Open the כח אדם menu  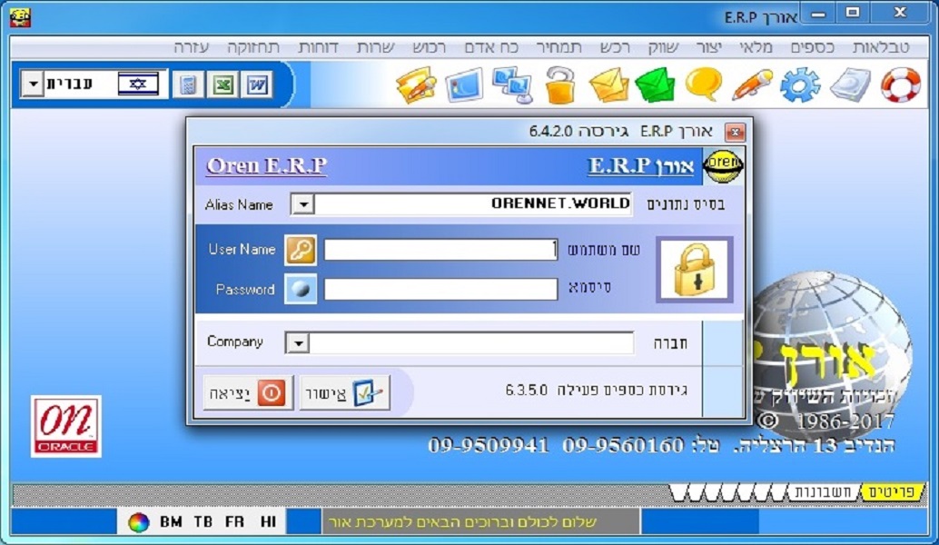[x=491, y=47]
